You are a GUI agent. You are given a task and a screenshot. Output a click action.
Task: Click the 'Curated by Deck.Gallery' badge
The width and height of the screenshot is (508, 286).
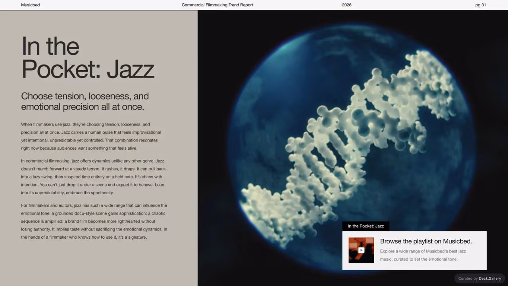pyautogui.click(x=479, y=278)
